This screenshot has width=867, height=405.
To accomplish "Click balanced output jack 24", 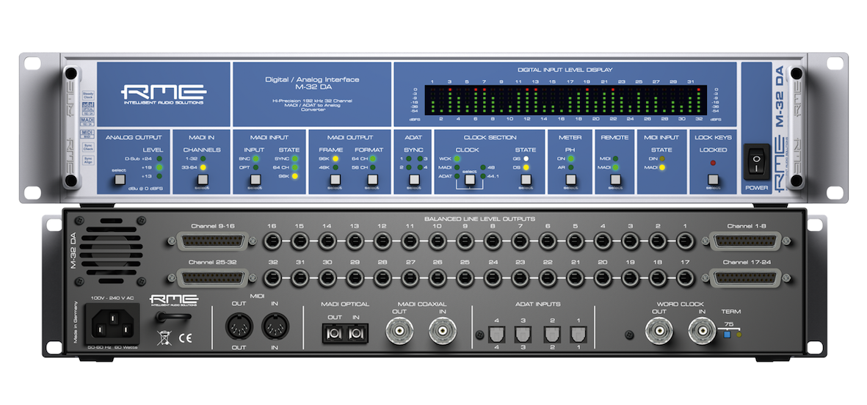I will click(492, 278).
